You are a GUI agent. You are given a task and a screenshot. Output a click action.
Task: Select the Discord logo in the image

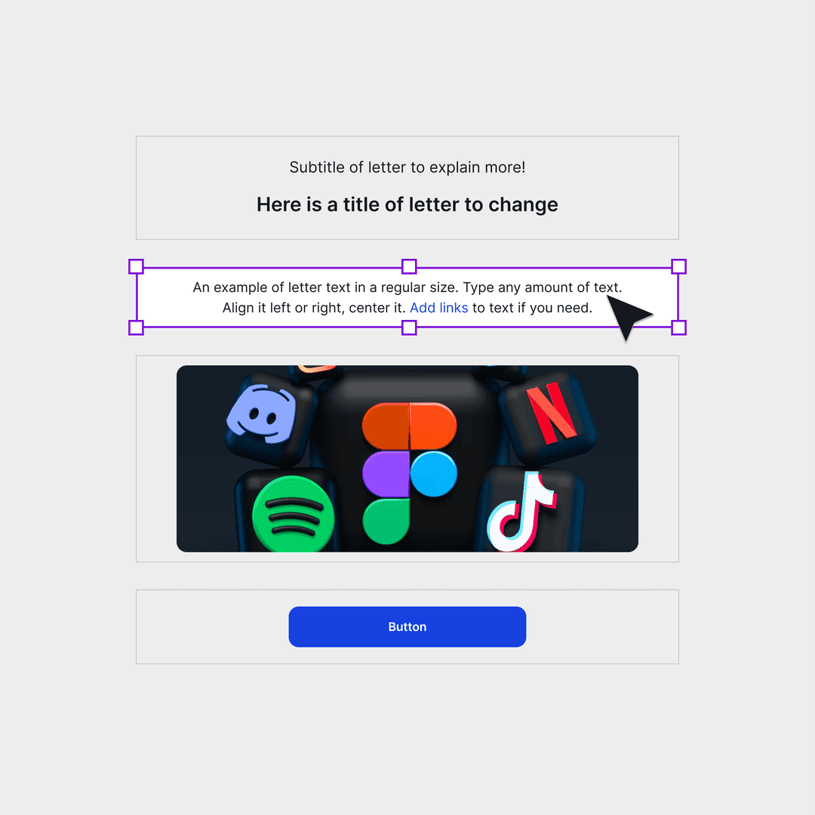coord(261,414)
